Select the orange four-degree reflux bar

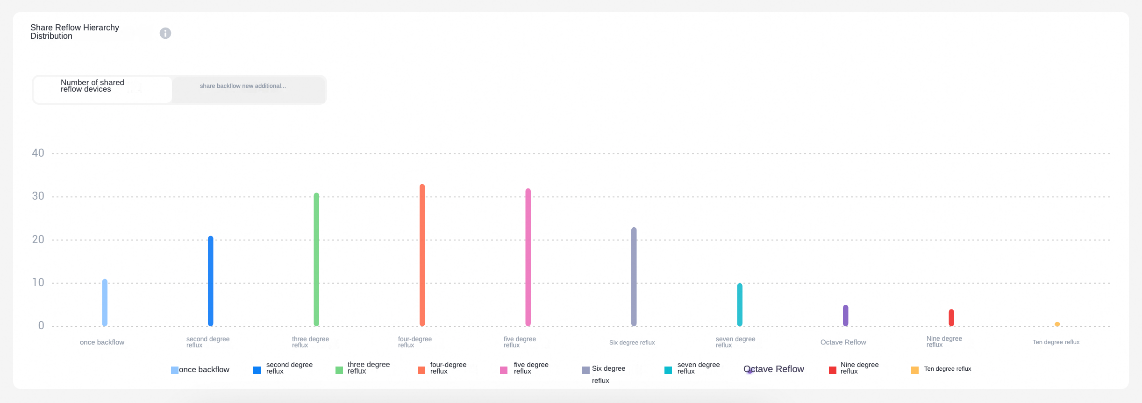point(422,255)
